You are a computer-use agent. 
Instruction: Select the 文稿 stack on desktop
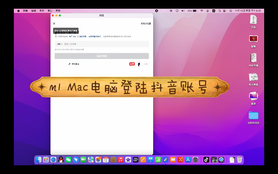(x=253, y=22)
